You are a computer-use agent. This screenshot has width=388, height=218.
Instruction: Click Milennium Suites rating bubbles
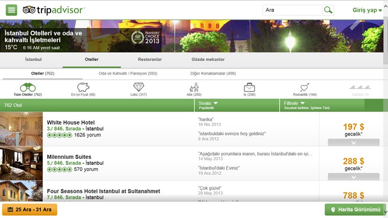pos(59,169)
